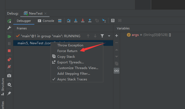Open Customize Threads View option

click(x=77, y=68)
